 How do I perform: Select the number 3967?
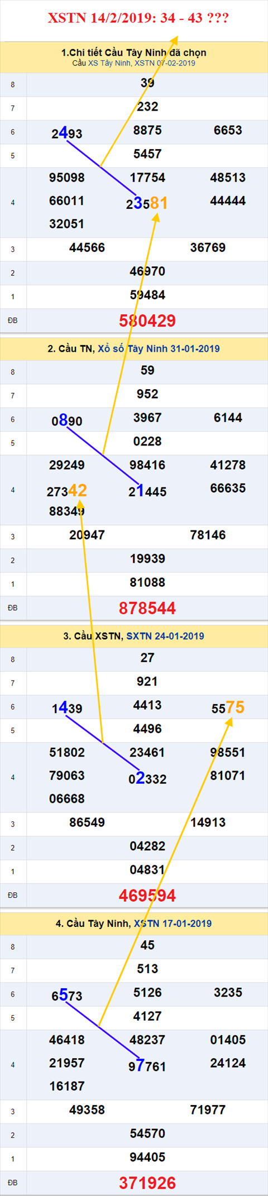[147, 418]
